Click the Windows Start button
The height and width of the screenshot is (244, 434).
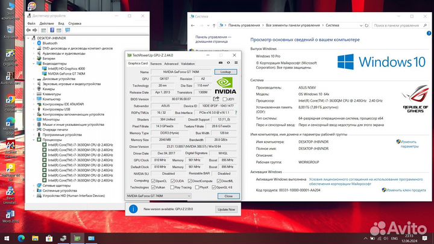(6, 237)
